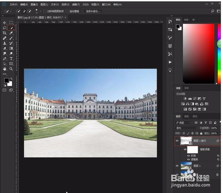
Task: Add a Color Balance adjustment
Action: click(x=187, y=104)
